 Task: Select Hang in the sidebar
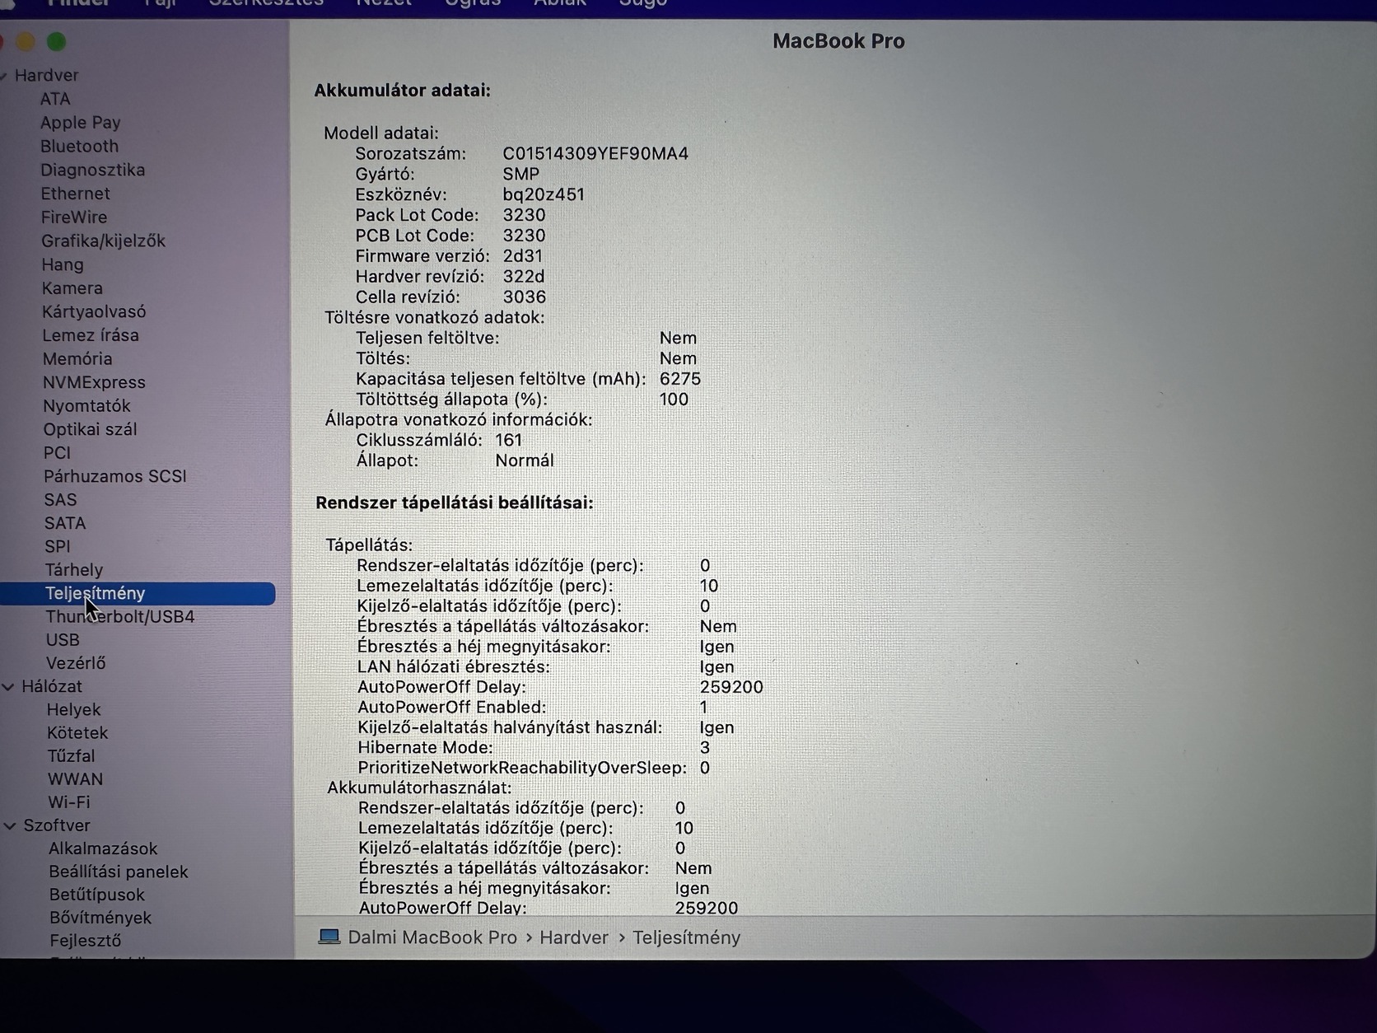[63, 264]
